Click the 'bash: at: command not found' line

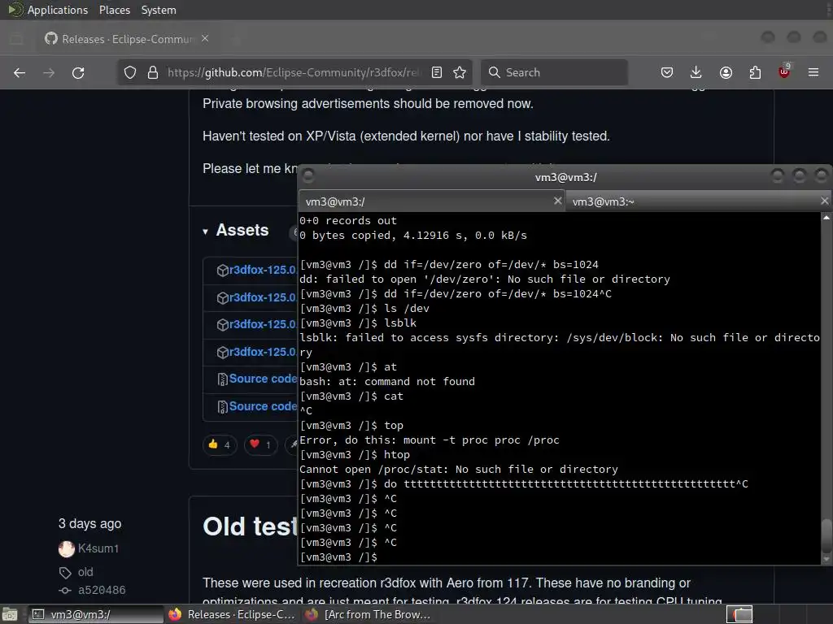tap(387, 382)
